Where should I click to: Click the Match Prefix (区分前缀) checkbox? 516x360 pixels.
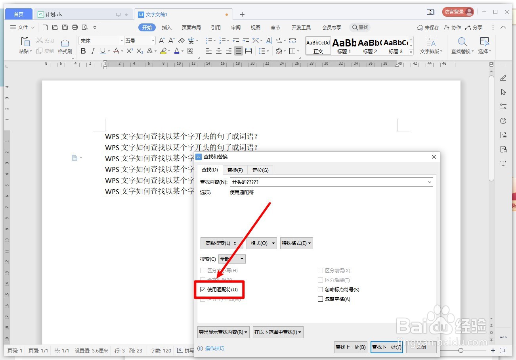[x=320, y=271]
